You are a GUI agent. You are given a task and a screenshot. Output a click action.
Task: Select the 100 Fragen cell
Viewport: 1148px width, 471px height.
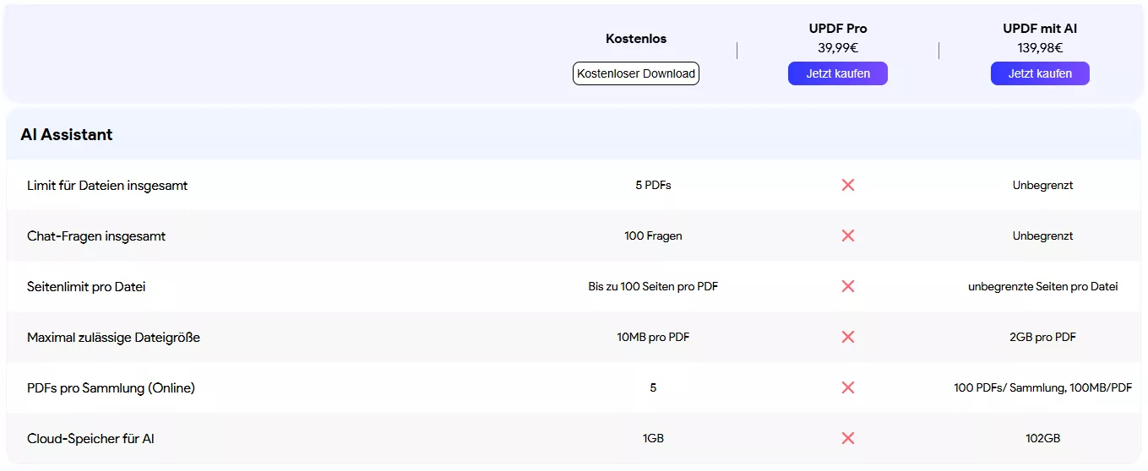coord(653,235)
